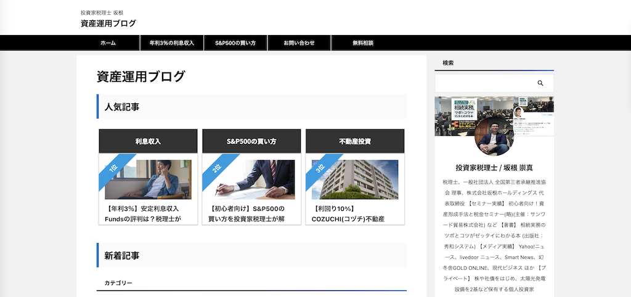
Task: Click into the sidebar search text field
Action: [x=484, y=83]
